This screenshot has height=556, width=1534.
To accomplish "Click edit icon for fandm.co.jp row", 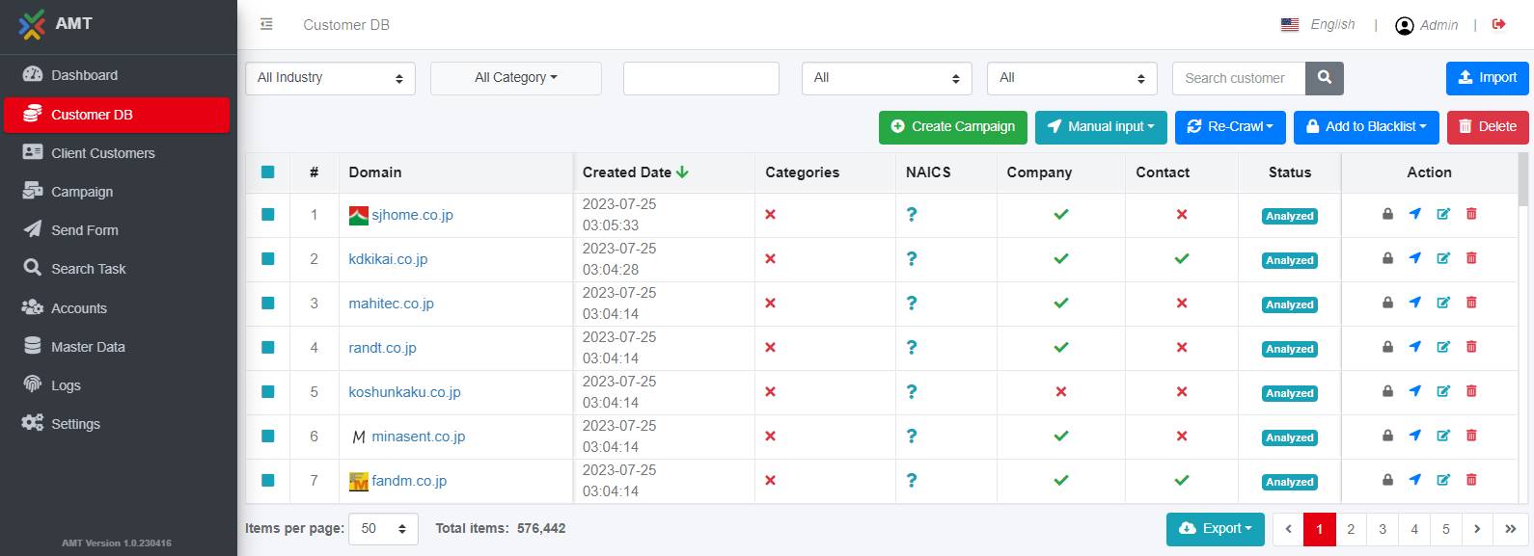I will coord(1443,480).
